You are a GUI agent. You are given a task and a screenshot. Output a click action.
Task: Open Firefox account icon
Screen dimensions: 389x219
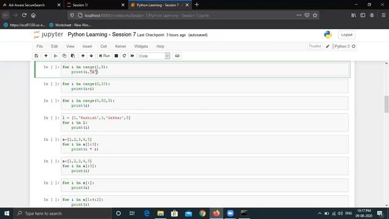(372, 15)
